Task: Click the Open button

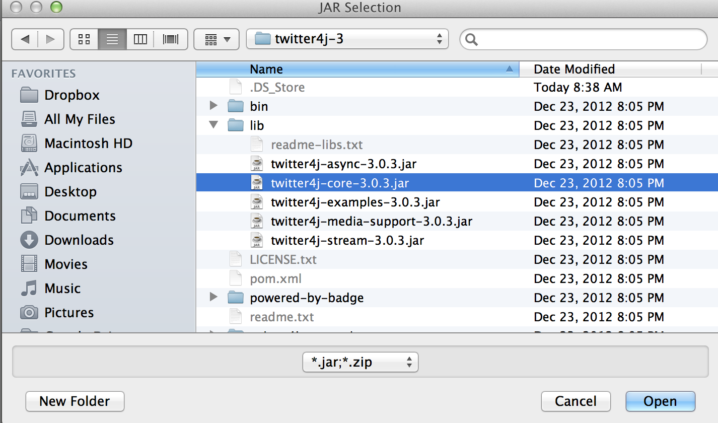Action: coord(660,401)
